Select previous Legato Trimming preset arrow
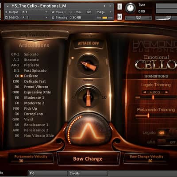Image resolution: width=177 pixels, height=177 pixels. [x=145, y=92]
